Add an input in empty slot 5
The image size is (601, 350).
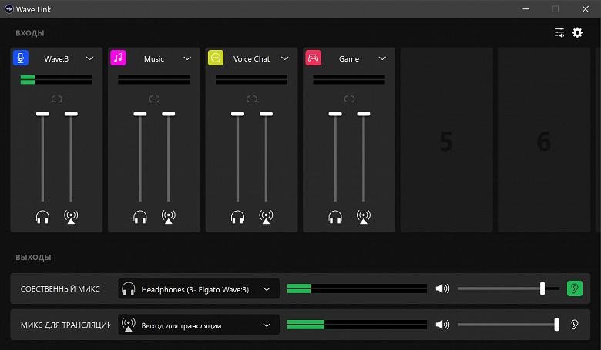pyautogui.click(x=447, y=140)
